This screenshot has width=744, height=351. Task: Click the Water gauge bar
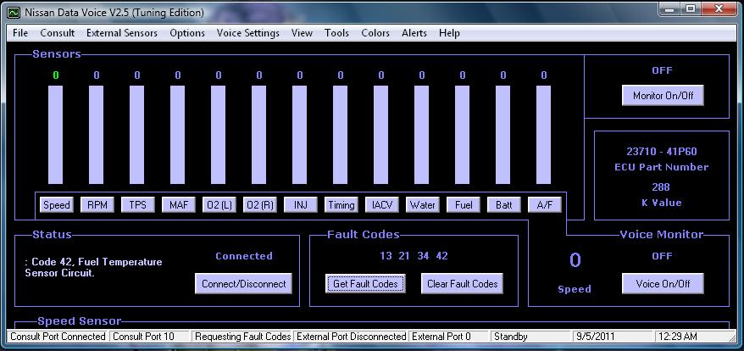point(422,135)
